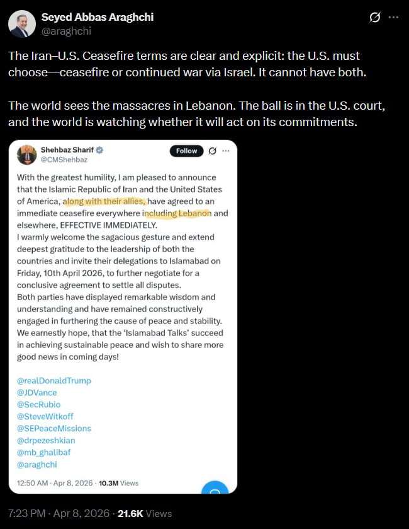Open the @SEPeaceMissions mention
The width and height of the screenshot is (409, 529).
[53, 428]
